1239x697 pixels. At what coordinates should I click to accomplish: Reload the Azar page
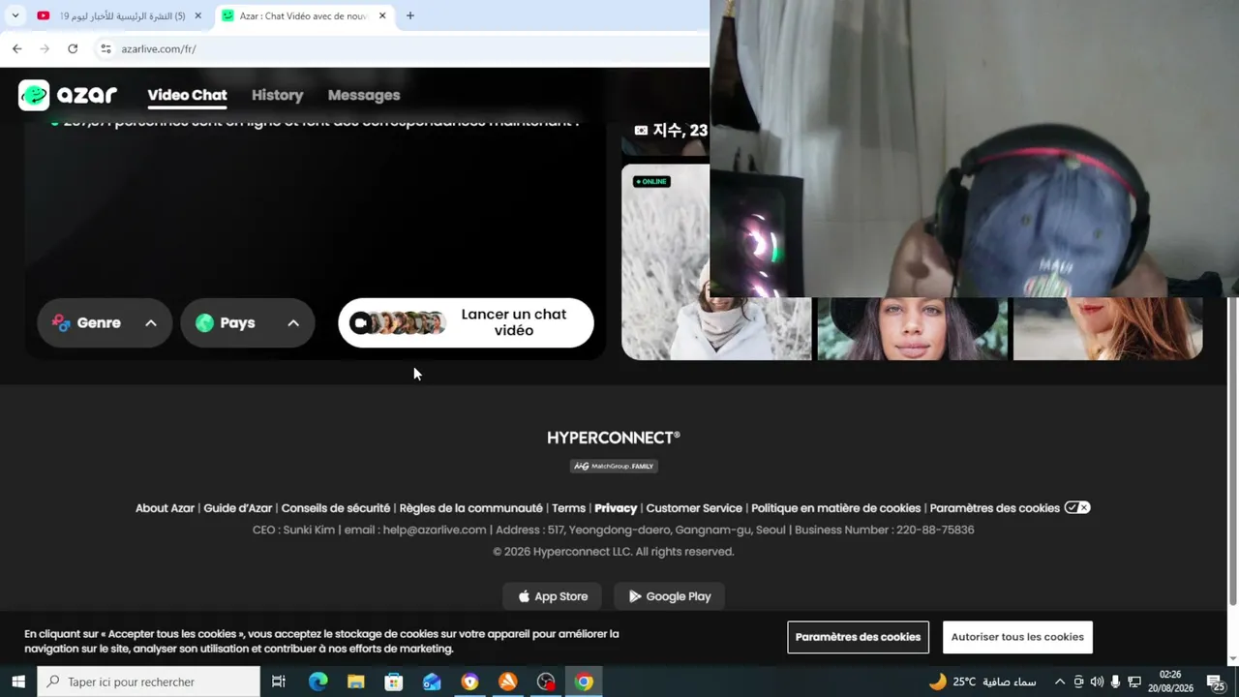coord(73,48)
